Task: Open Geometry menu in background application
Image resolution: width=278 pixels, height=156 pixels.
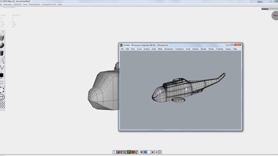Action: coord(8,4)
